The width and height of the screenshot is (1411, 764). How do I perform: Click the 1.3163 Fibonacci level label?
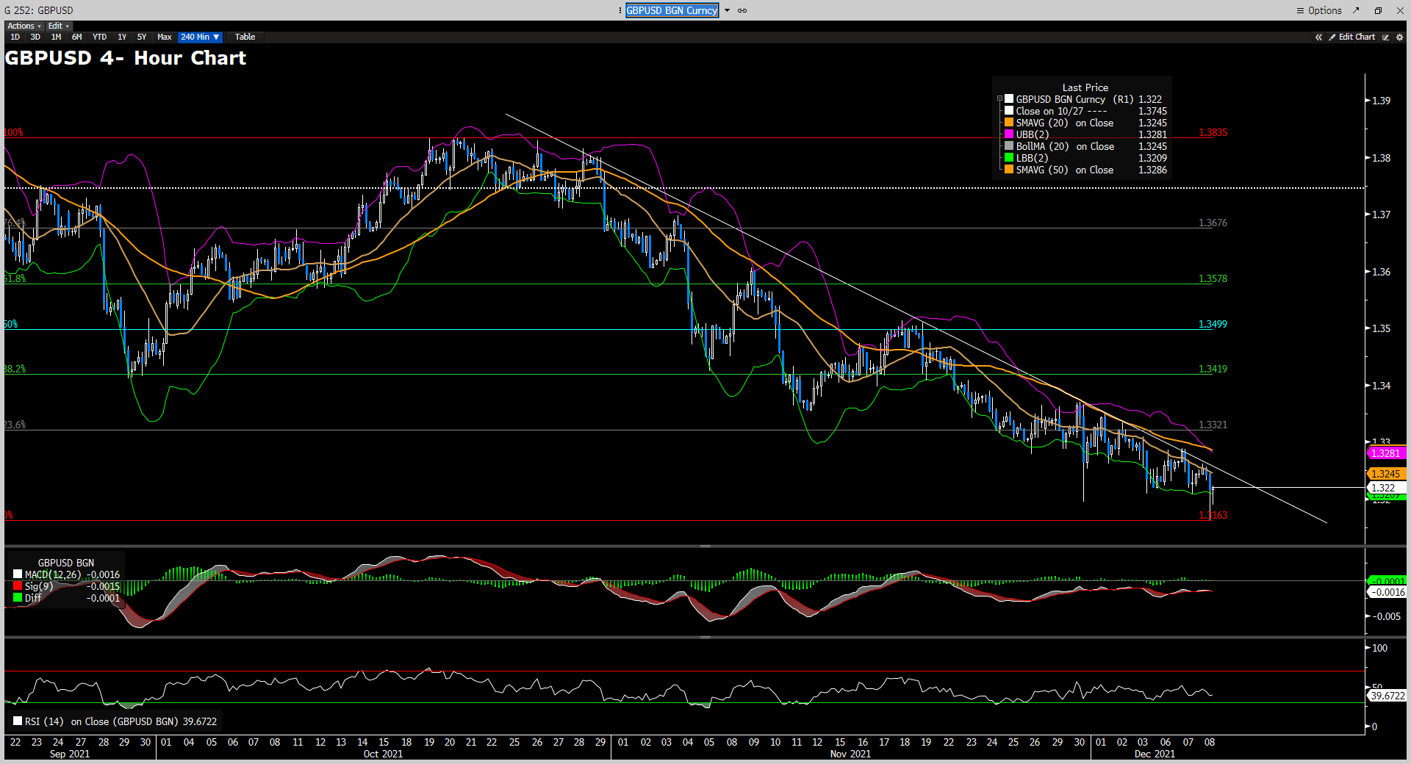[x=1213, y=515]
